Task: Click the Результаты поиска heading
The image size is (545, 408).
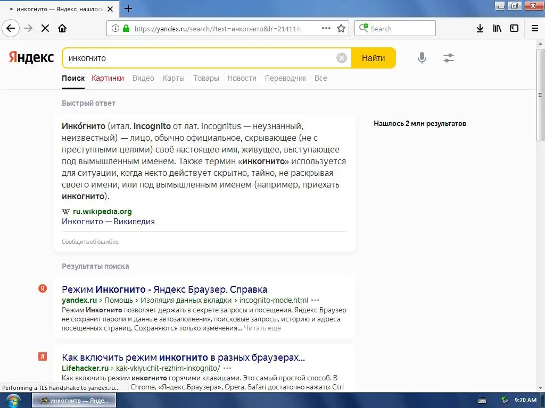Action: pyautogui.click(x=95, y=266)
